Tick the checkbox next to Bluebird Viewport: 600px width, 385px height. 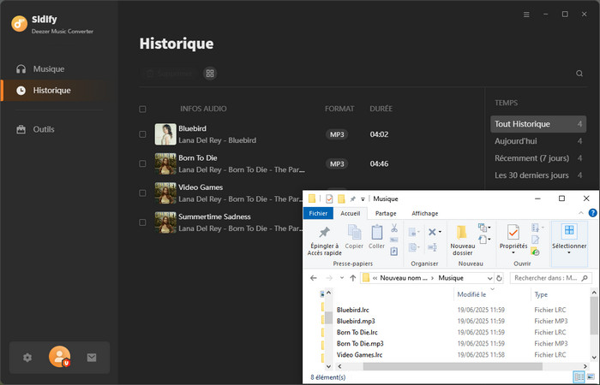(142, 133)
